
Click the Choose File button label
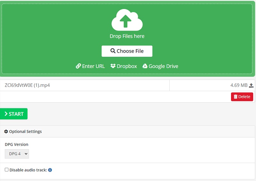pos(130,51)
